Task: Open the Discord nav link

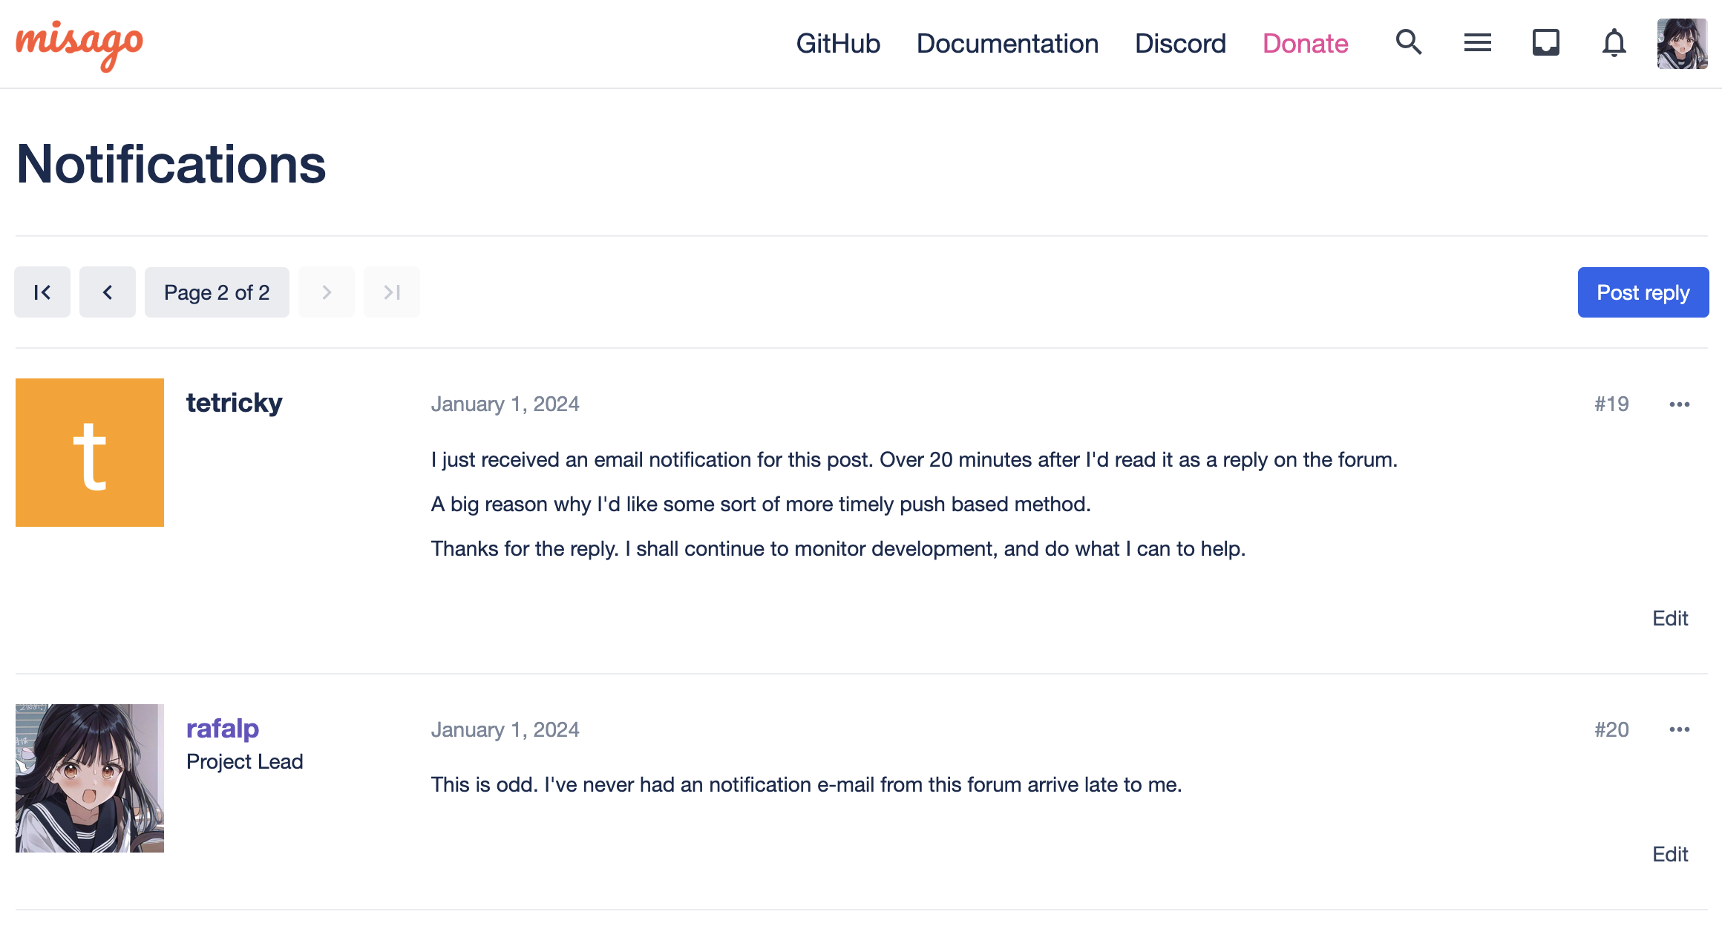Action: pyautogui.click(x=1180, y=44)
